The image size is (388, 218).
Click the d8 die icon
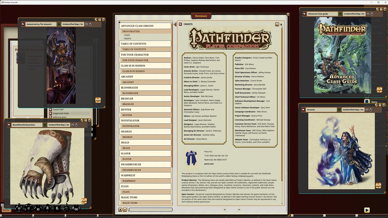[47, 208]
